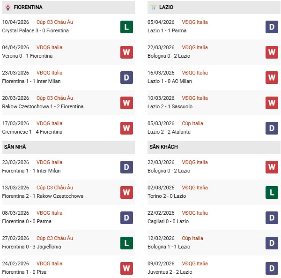Click the L badge for Torino match
Screen dimensions: 281x278
(272, 192)
